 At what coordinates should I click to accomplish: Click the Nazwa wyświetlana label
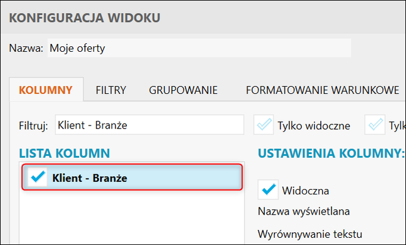click(x=304, y=211)
